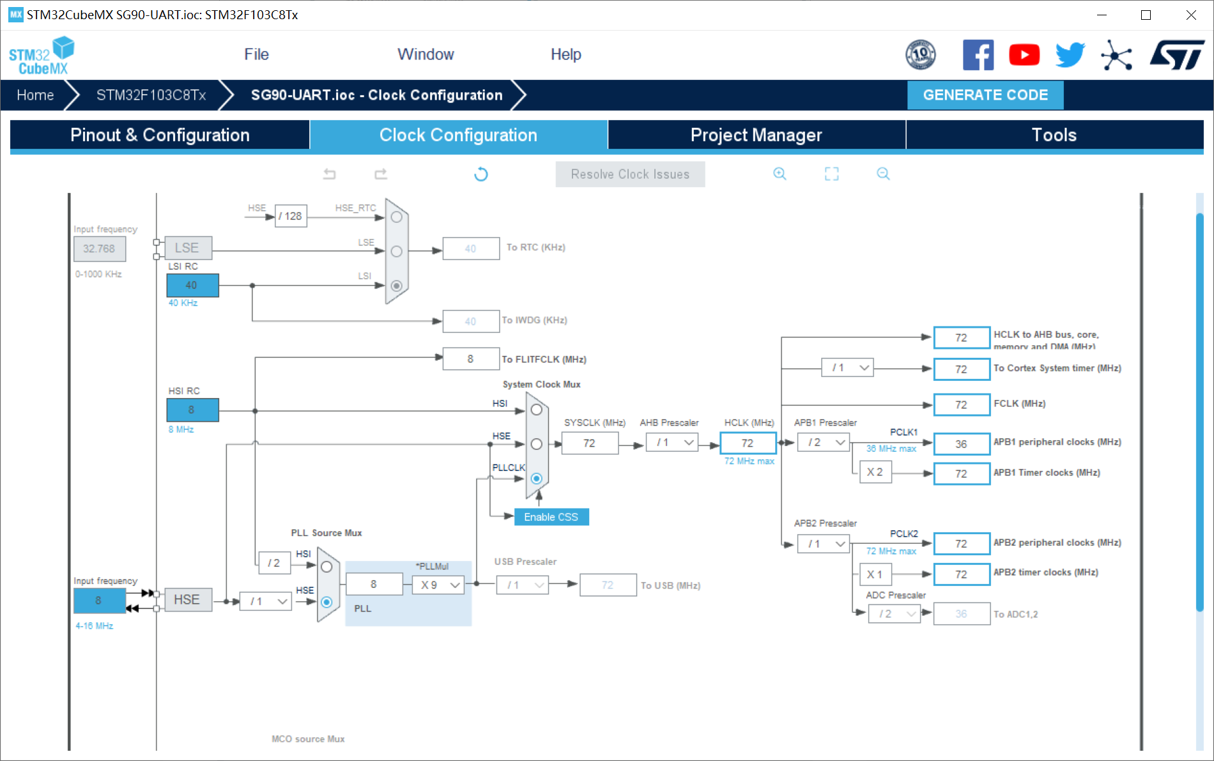Click the /128 HSE divider box
The width and height of the screenshot is (1214, 761).
coord(291,216)
